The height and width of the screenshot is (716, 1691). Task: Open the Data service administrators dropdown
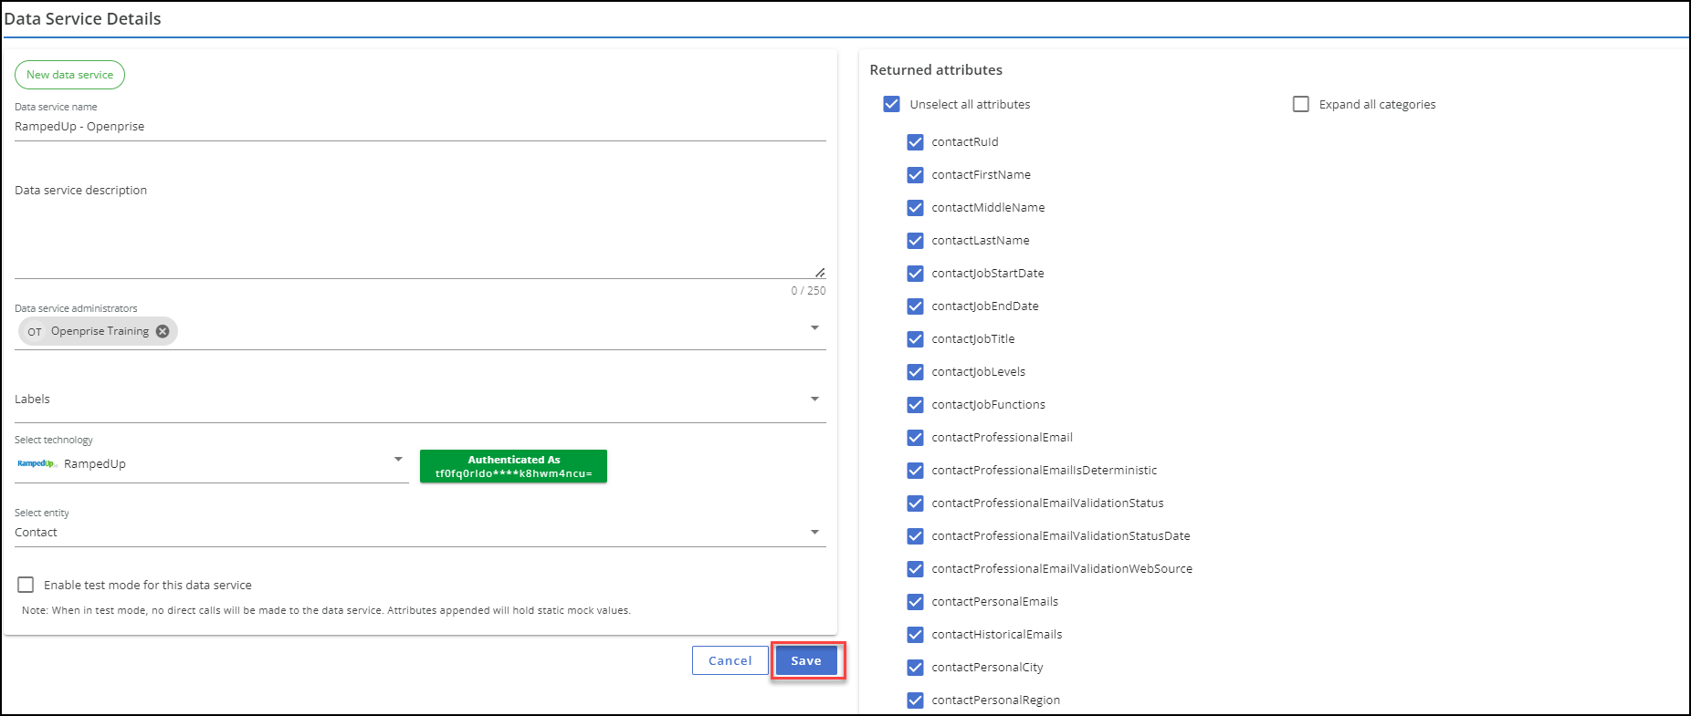[814, 327]
